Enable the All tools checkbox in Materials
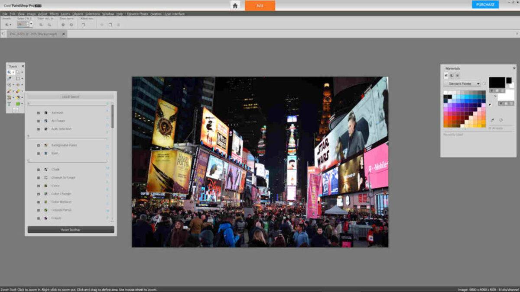Viewport: 520px width, 292px height. tap(490, 128)
